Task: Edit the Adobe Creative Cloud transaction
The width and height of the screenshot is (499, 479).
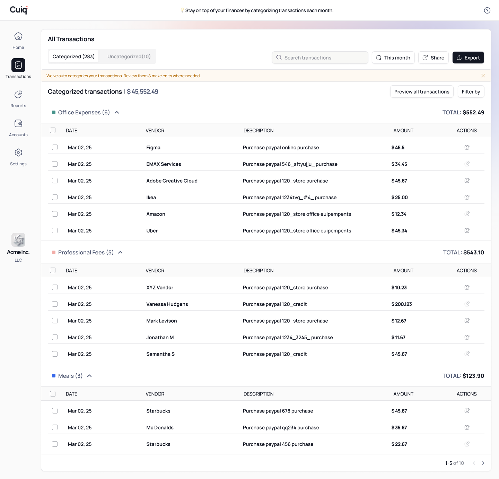Action: click(x=467, y=181)
